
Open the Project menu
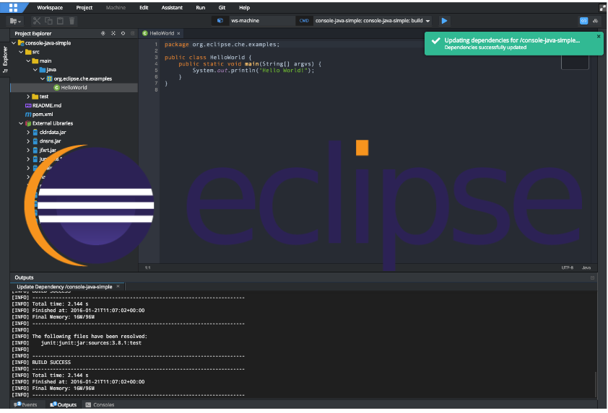(x=84, y=7)
